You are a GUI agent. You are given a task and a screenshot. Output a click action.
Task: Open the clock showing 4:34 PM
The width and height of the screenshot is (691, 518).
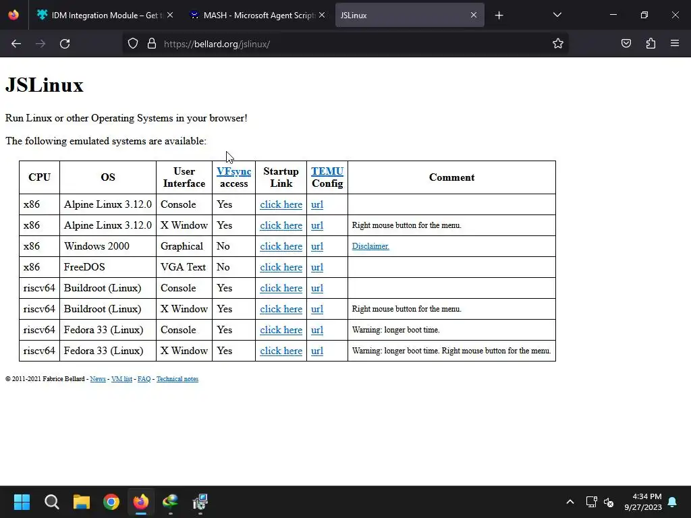pyautogui.click(x=643, y=502)
